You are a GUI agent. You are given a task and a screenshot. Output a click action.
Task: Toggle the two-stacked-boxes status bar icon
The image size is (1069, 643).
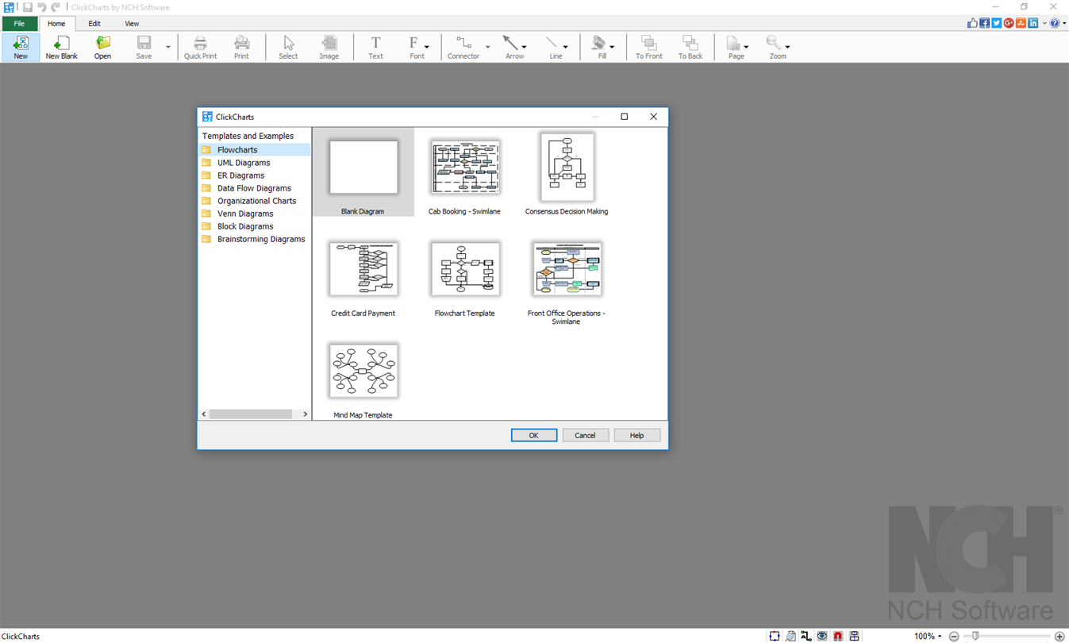854,636
